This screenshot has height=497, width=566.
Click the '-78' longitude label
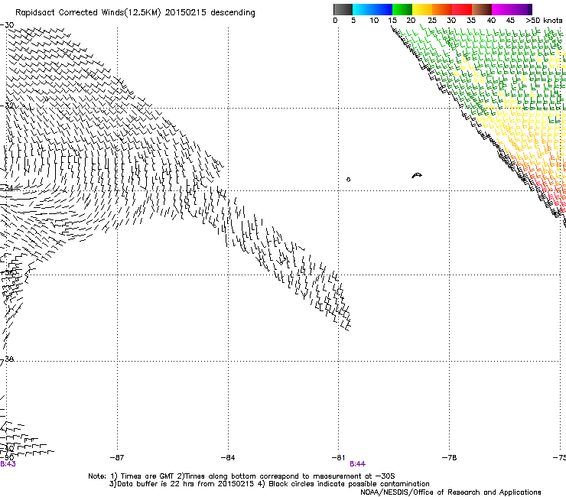pos(449,458)
